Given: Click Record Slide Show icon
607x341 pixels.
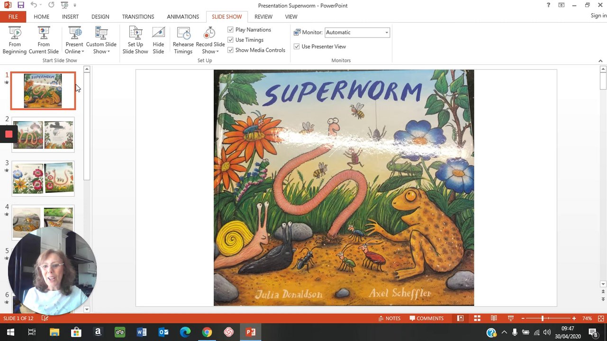Looking at the screenshot, I should coord(210,34).
